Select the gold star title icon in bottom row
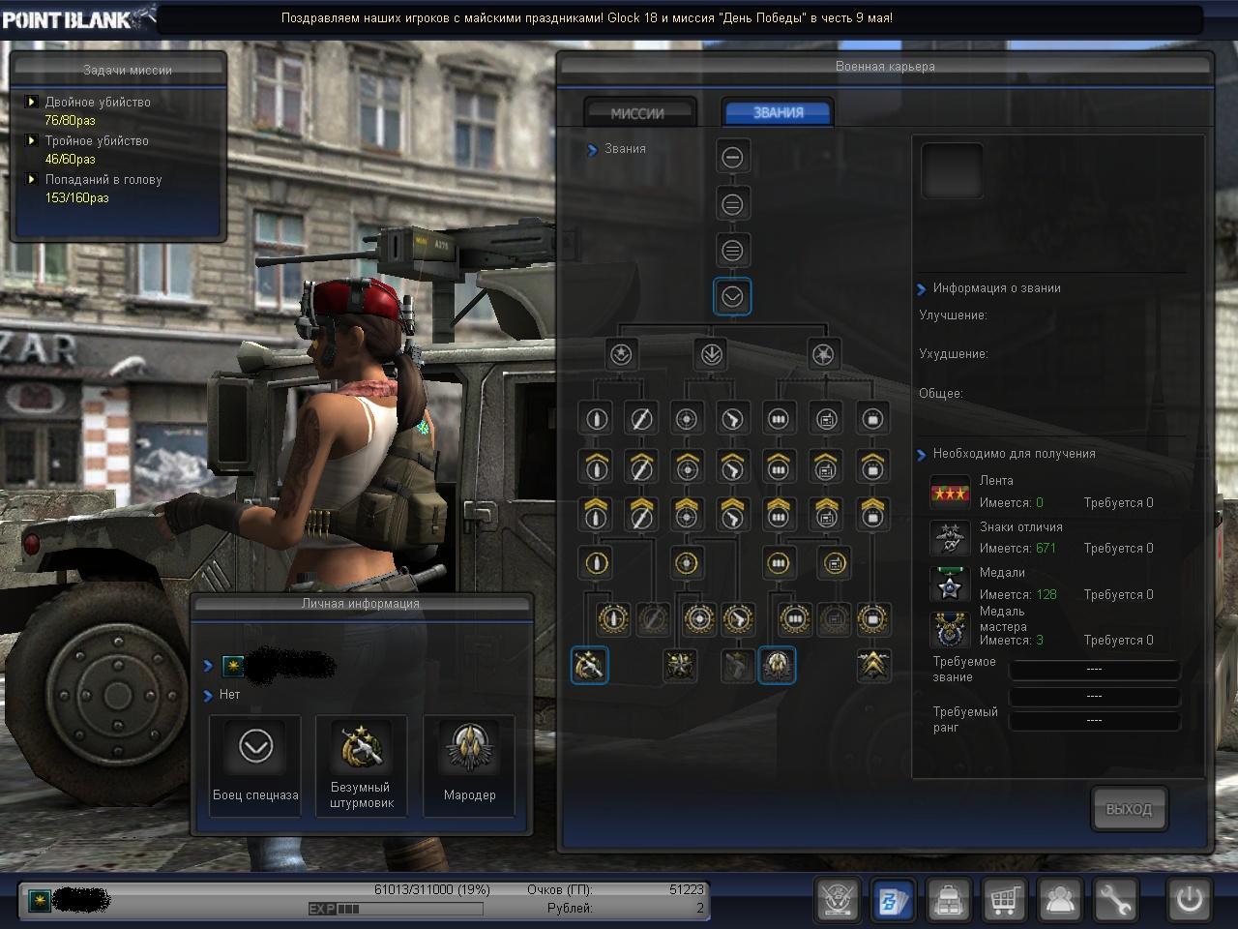The height and width of the screenshot is (929, 1238). click(x=680, y=665)
